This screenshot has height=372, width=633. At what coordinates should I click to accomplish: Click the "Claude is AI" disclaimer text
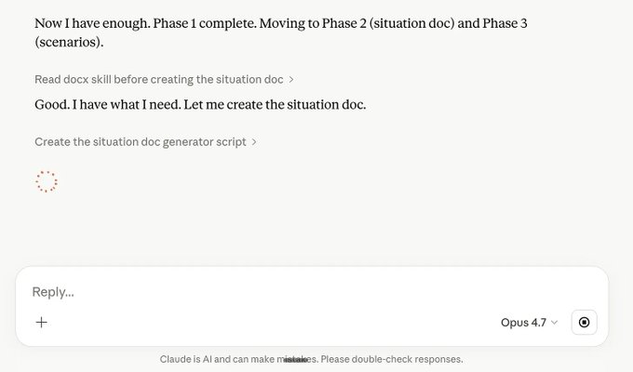click(186, 359)
